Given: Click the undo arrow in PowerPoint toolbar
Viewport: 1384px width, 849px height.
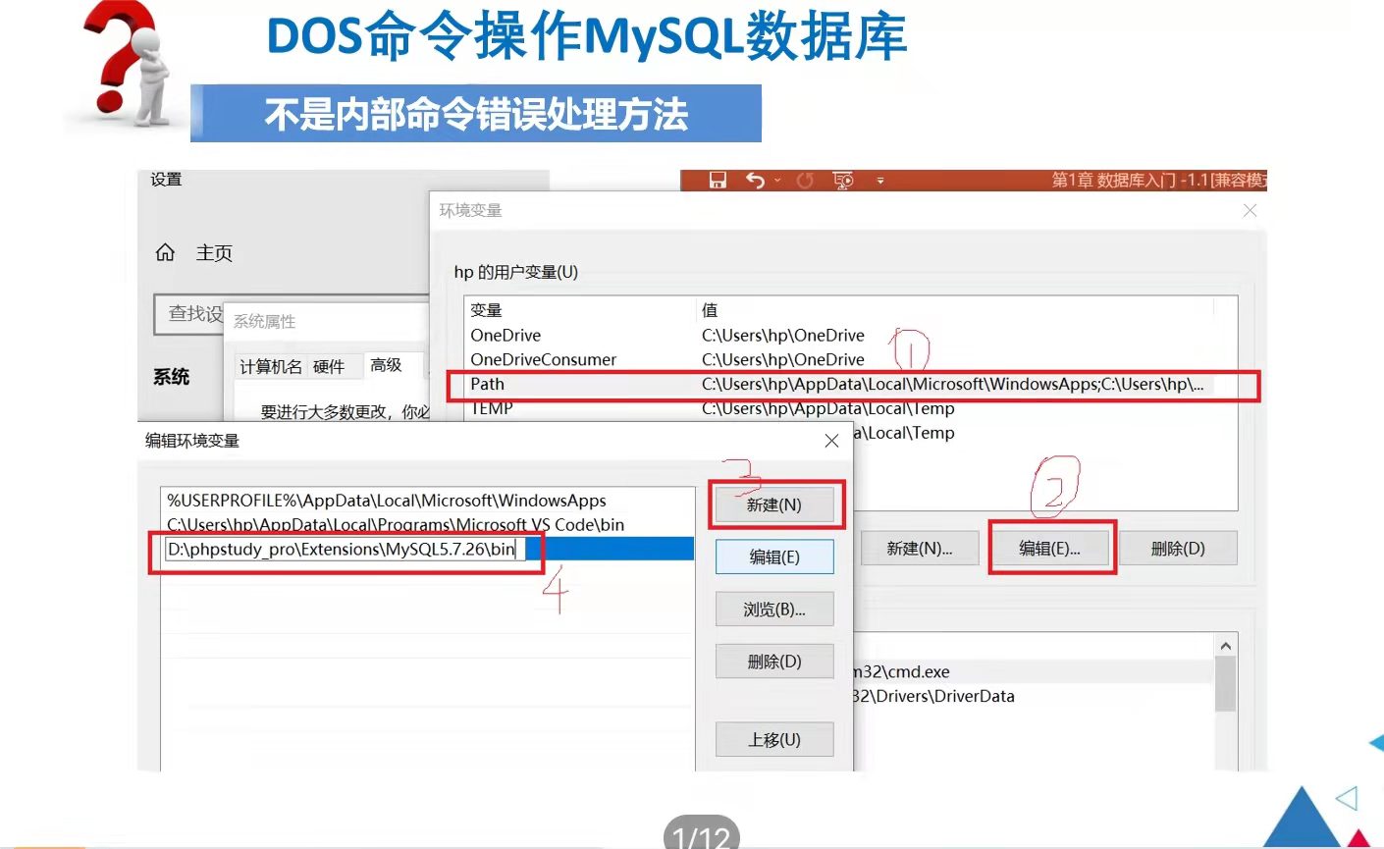Looking at the screenshot, I should pos(755,180).
